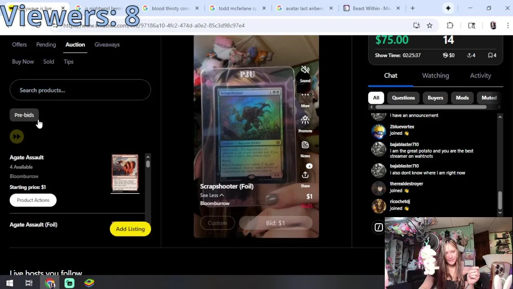Image resolution: width=513 pixels, height=289 pixels.
Task: Open the Chrome three-dot menu
Action: [508, 25]
